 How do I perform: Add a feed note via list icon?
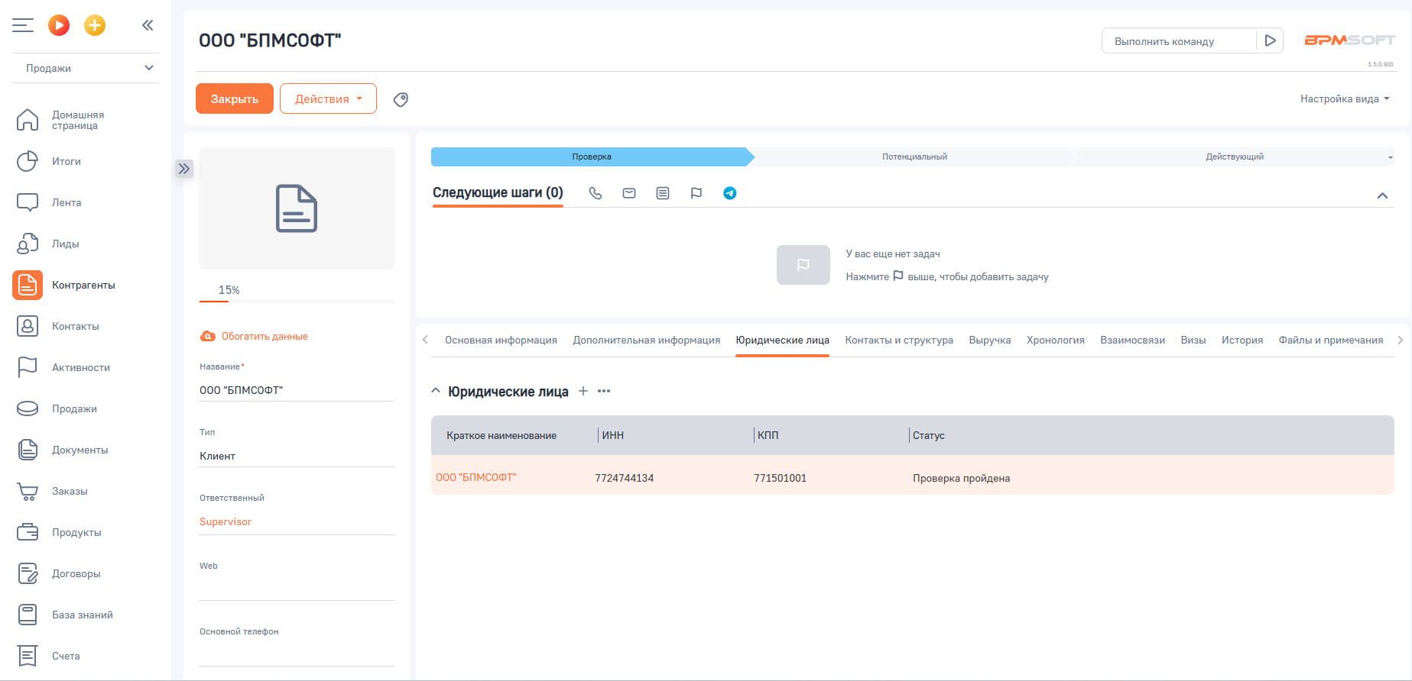(663, 193)
